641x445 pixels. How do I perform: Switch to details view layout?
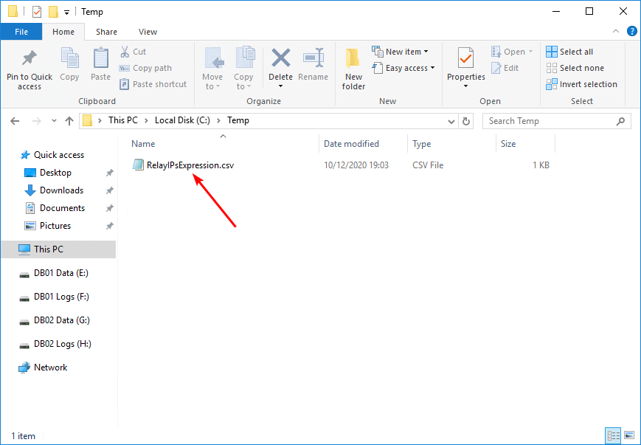click(613, 435)
